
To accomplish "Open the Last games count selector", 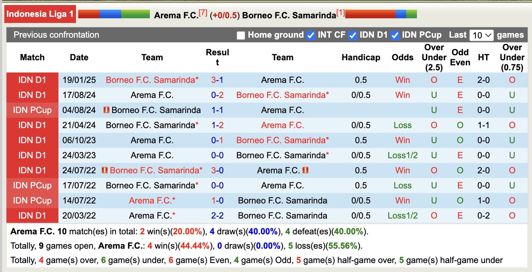I will pyautogui.click(x=481, y=35).
